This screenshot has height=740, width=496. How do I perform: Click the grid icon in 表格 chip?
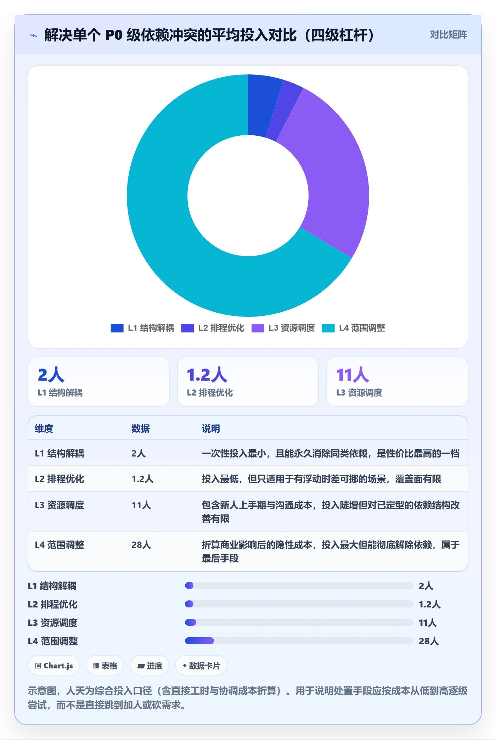(x=96, y=666)
